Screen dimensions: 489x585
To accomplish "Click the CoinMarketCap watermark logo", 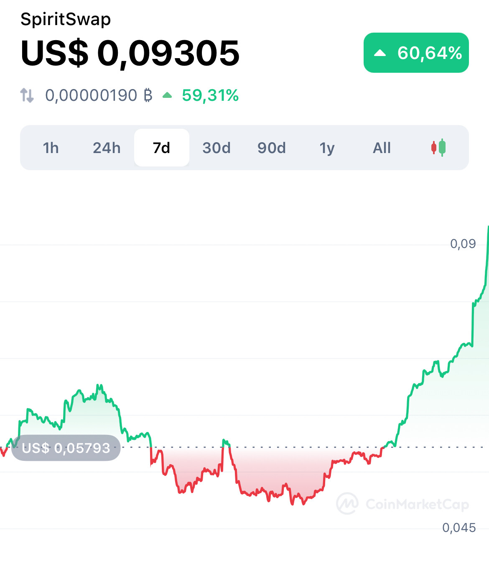I will [347, 503].
